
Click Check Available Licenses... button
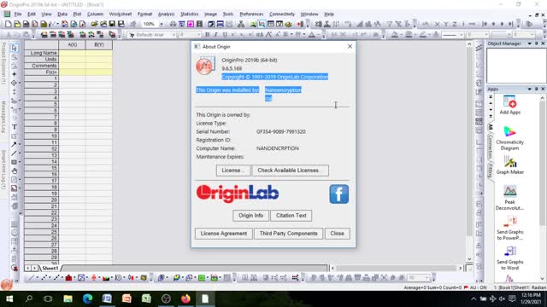click(291, 171)
